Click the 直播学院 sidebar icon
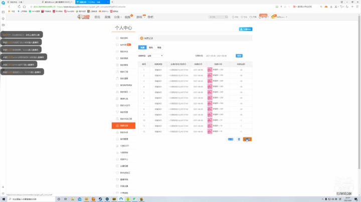 click(117, 179)
